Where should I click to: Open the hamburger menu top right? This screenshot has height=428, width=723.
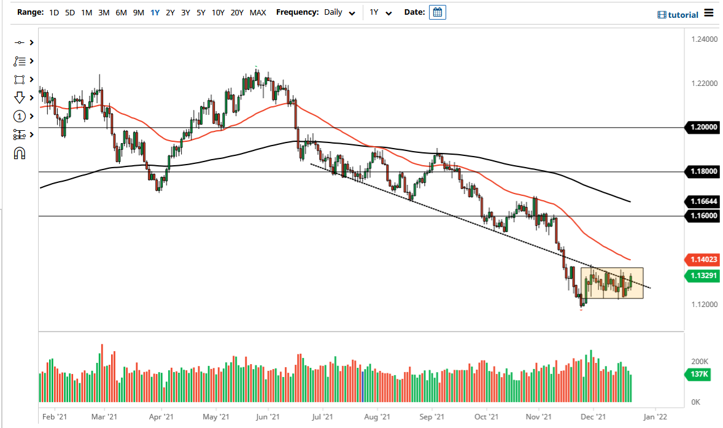tap(709, 13)
